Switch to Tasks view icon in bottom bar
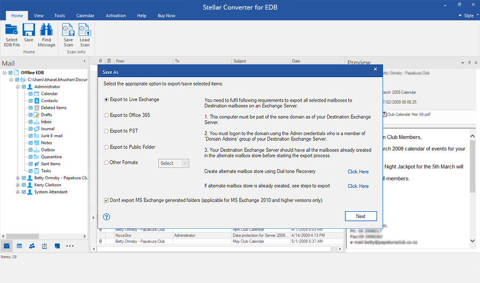Image resolution: width=480 pixels, height=283 pixels. (x=44, y=246)
